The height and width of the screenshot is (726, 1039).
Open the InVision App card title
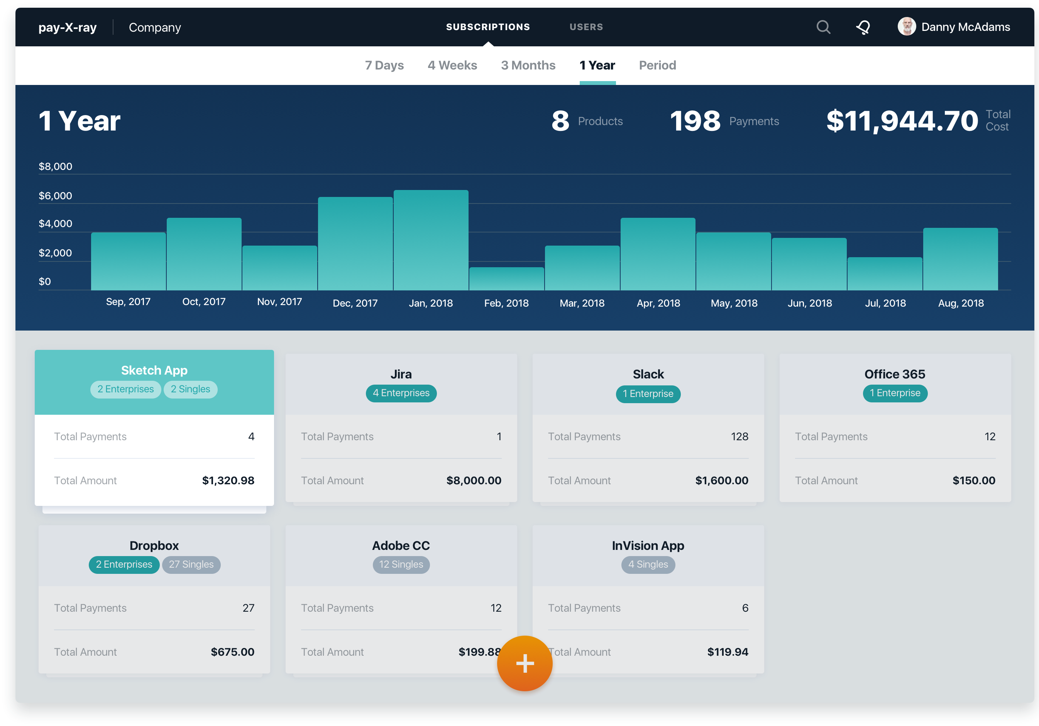point(648,545)
